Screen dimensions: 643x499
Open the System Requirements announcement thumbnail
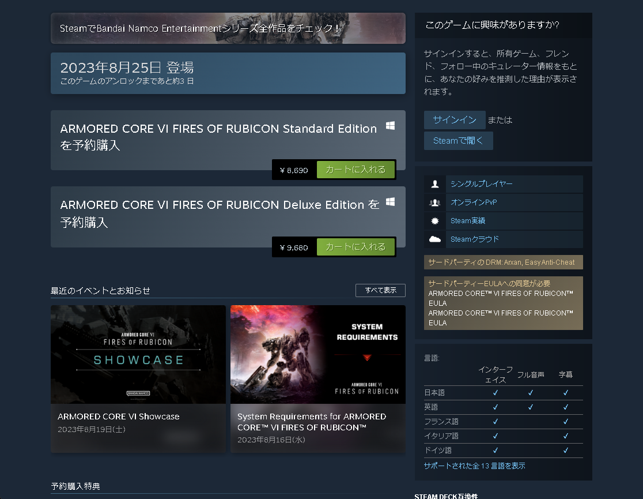coord(317,354)
